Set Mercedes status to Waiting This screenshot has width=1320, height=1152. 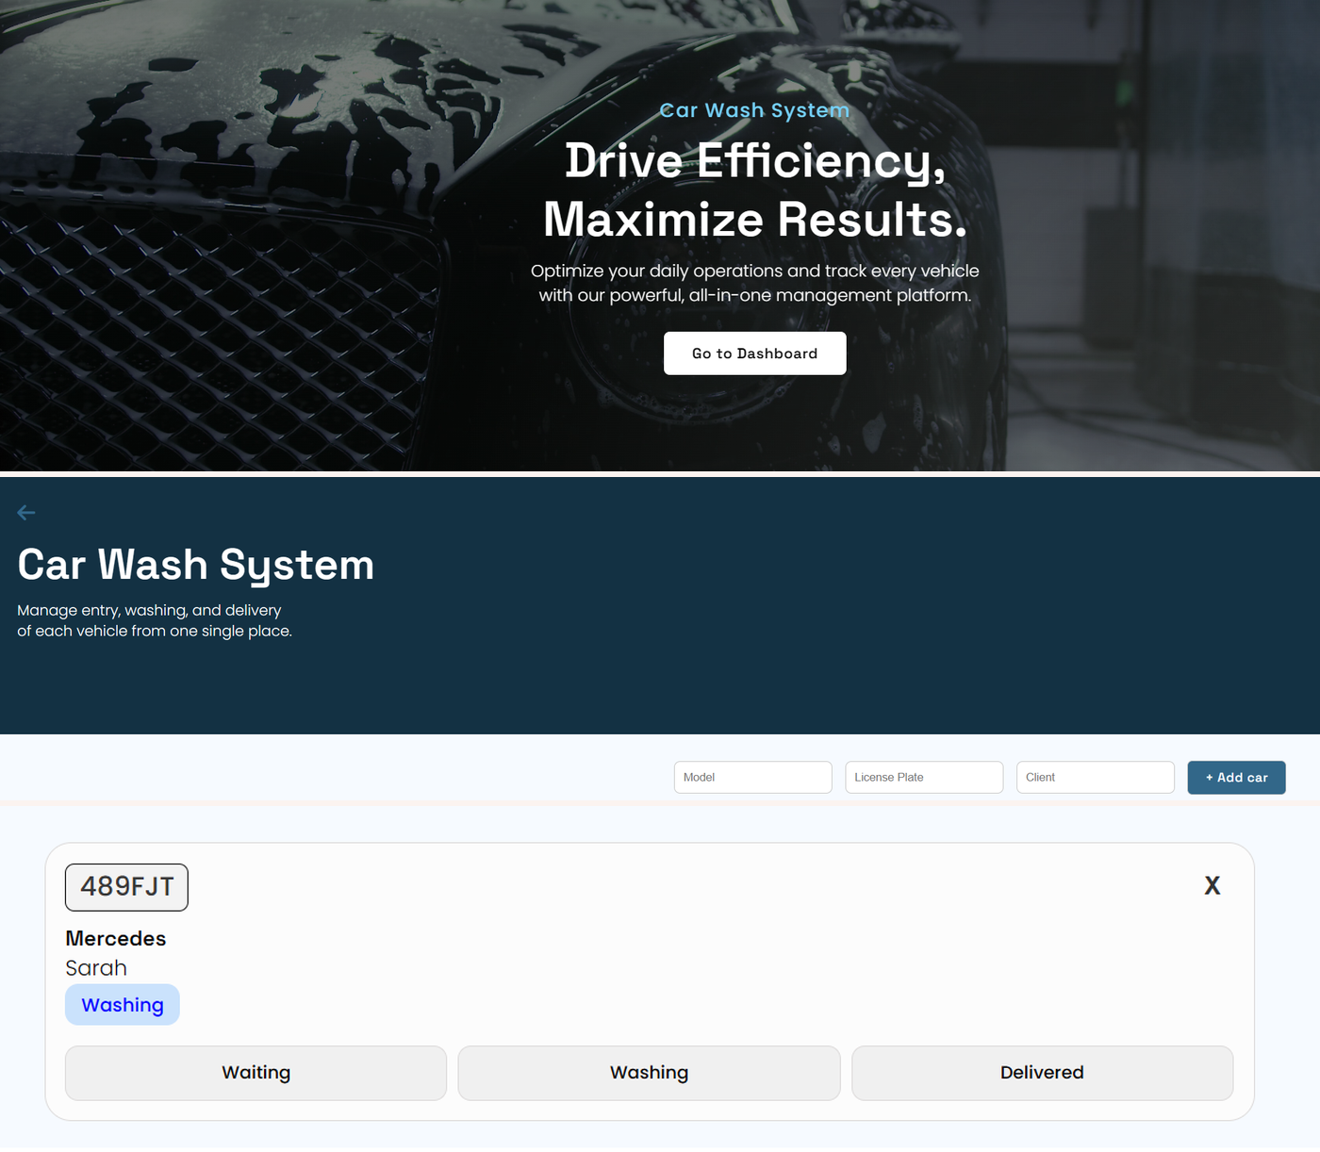pos(256,1073)
